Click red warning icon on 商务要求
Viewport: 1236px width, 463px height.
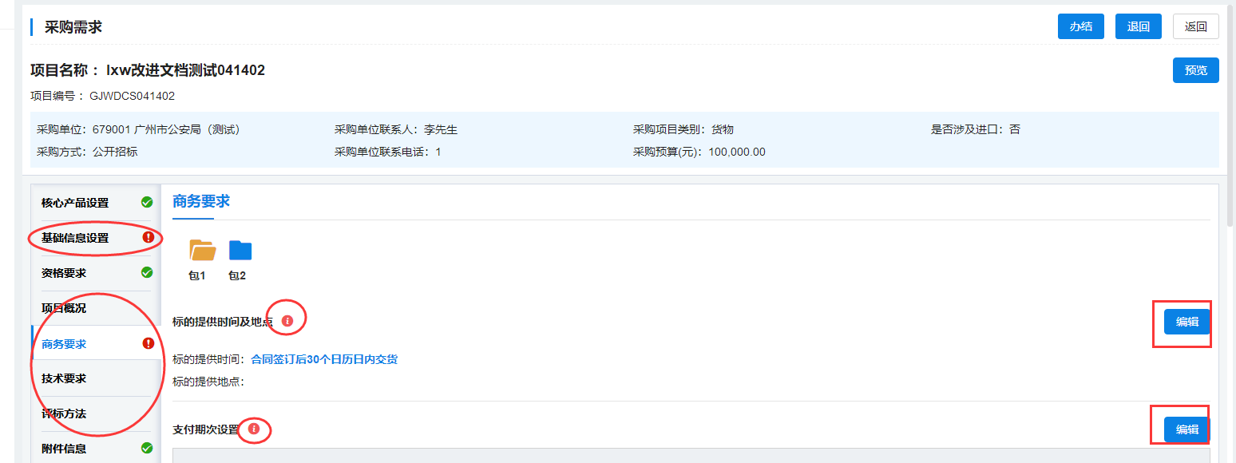coord(148,344)
